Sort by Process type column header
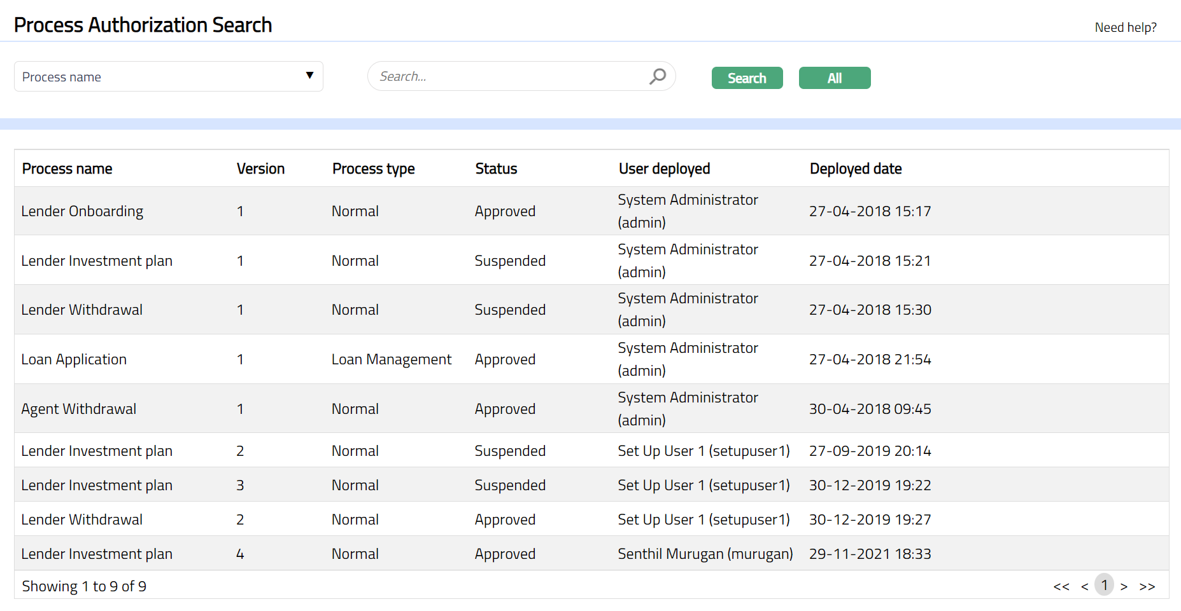Screen dimensions: 1181x611 pyautogui.click(x=374, y=168)
